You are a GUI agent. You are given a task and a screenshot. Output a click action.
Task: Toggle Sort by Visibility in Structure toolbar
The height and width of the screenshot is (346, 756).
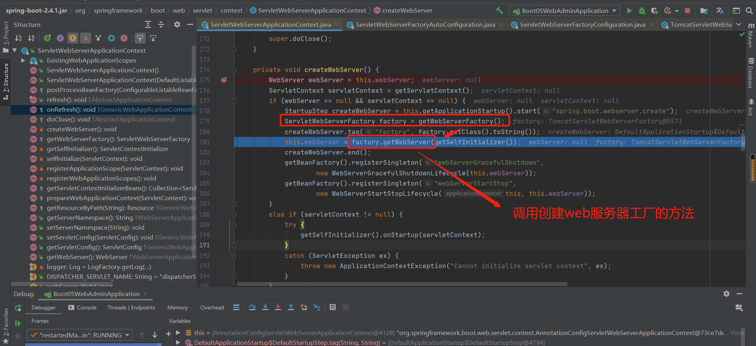(19, 38)
